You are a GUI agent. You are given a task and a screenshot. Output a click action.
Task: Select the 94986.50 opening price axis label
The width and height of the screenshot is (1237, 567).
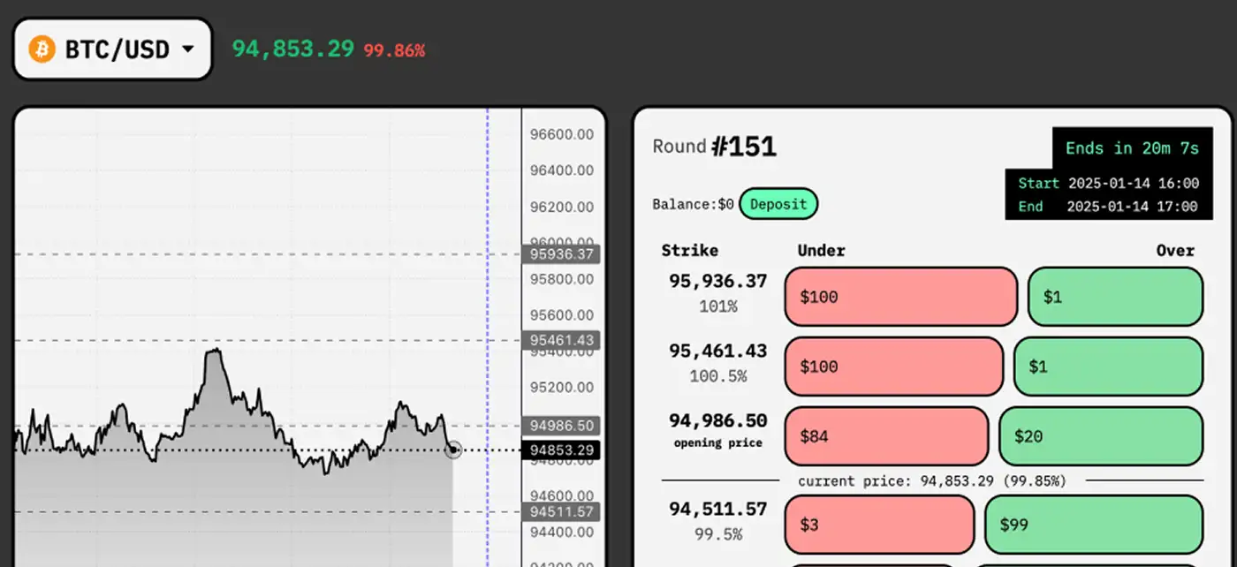[561, 426]
